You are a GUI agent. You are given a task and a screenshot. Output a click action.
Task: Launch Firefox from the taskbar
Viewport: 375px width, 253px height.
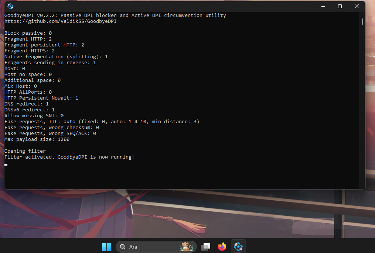[x=222, y=247]
